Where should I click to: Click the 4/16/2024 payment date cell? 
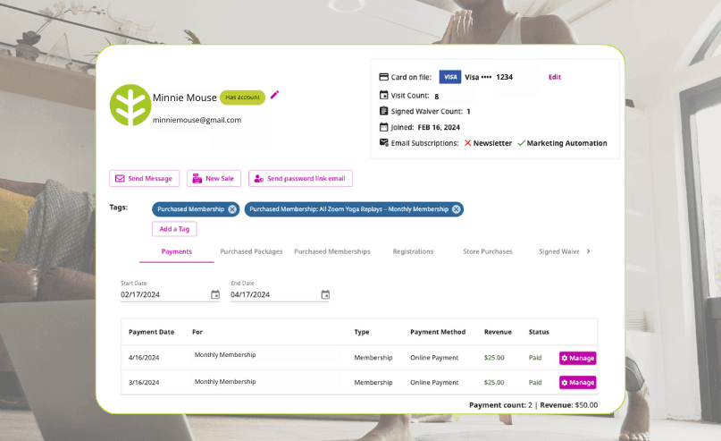144,358
